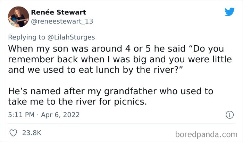Open the circled info icon
243x142 pixels.
pos(229,115)
